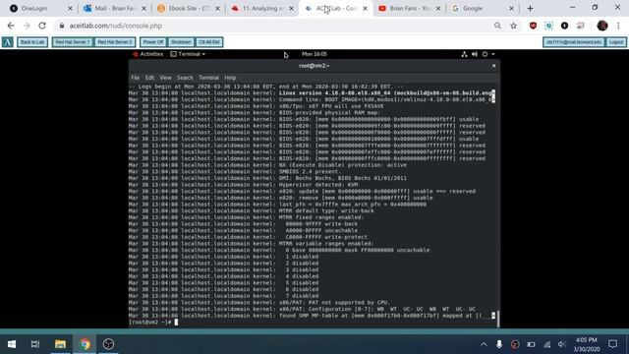Send Ctrl-Alt-Del to the VM
This screenshot has width=629, height=354.
[209, 42]
